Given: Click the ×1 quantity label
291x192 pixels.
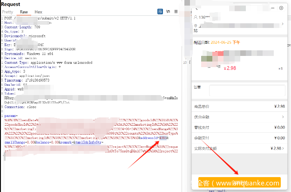Looking at the screenshot, I should pos(280,69).
